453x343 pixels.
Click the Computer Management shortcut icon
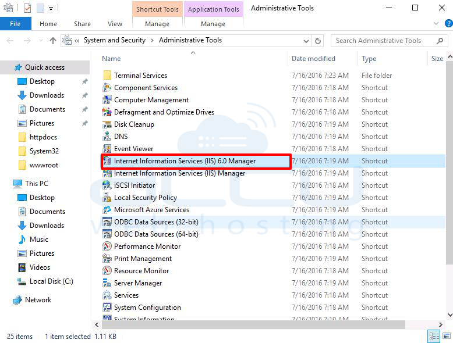coord(107,100)
